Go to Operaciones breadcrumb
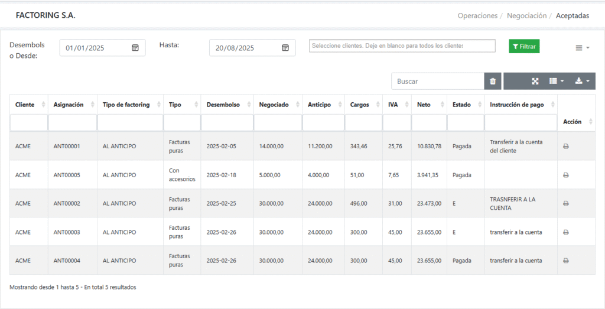The width and height of the screenshot is (605, 309). pyautogui.click(x=477, y=16)
